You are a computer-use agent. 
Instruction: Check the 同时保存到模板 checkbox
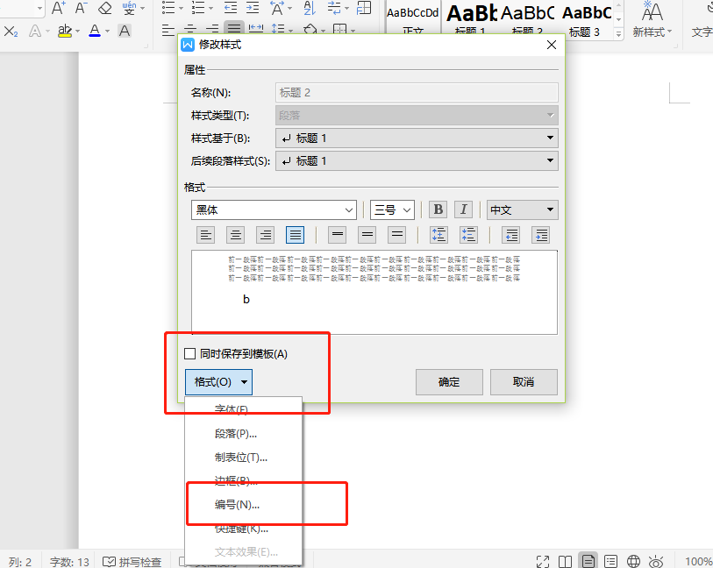click(189, 353)
